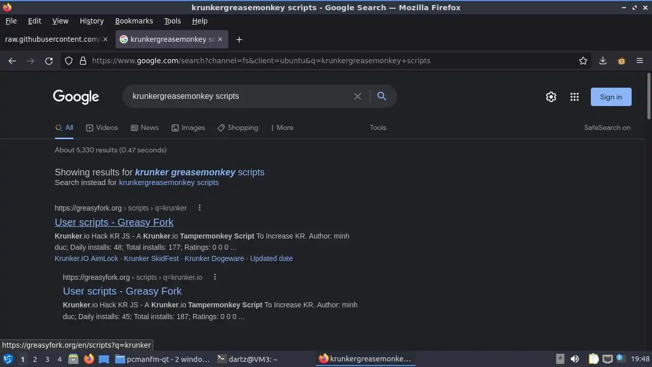This screenshot has height=367, width=652.
Task: Open the indented q=krunker.io Greasy Fork result
Action: coord(122,291)
